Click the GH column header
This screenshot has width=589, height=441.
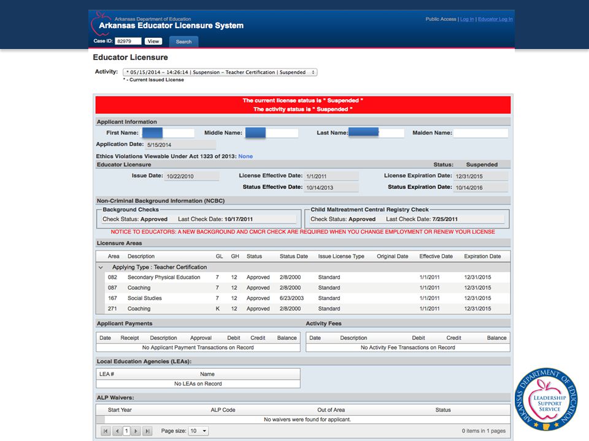click(235, 256)
